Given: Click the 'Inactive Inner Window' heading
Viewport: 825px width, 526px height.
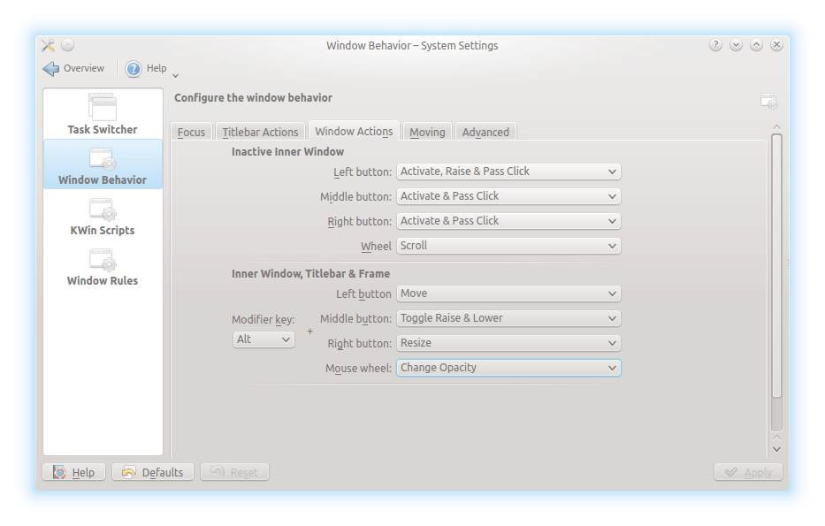Looking at the screenshot, I should (x=287, y=151).
